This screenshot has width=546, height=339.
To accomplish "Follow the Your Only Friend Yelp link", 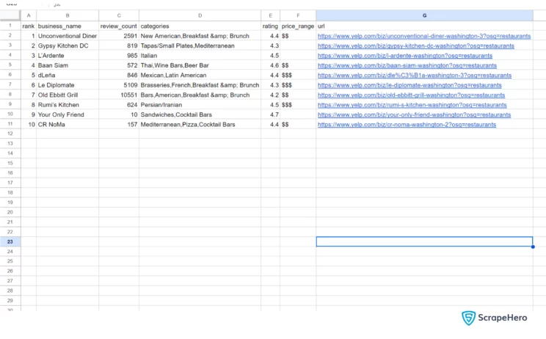I will 414,114.
